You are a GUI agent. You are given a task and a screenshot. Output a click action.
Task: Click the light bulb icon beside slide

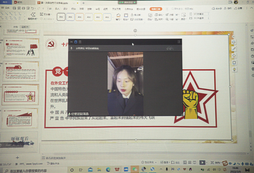234,69
